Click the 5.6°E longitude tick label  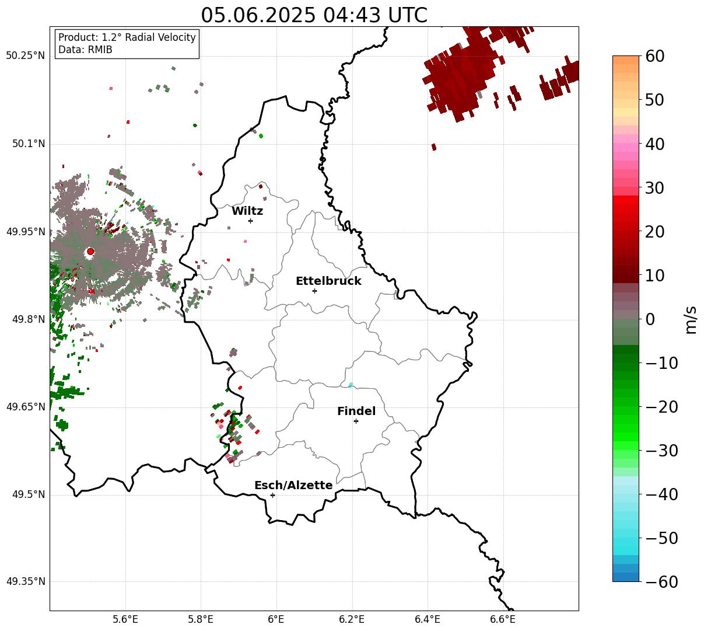[x=125, y=619]
